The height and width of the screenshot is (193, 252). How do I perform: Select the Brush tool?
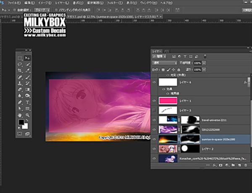[x=27, y=77]
